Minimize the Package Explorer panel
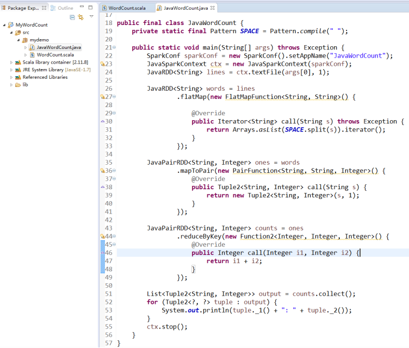The height and width of the screenshot is (348, 409). point(82,7)
